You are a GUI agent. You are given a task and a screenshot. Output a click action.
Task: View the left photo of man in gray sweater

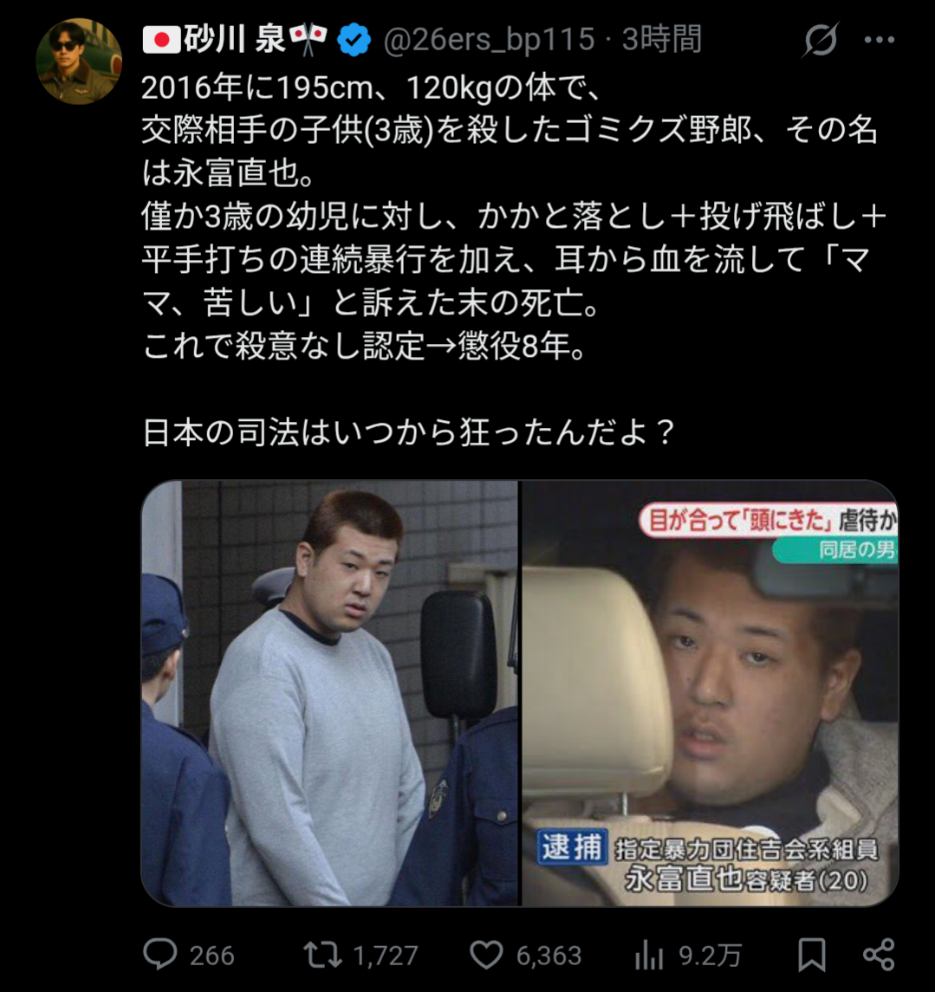[329, 693]
